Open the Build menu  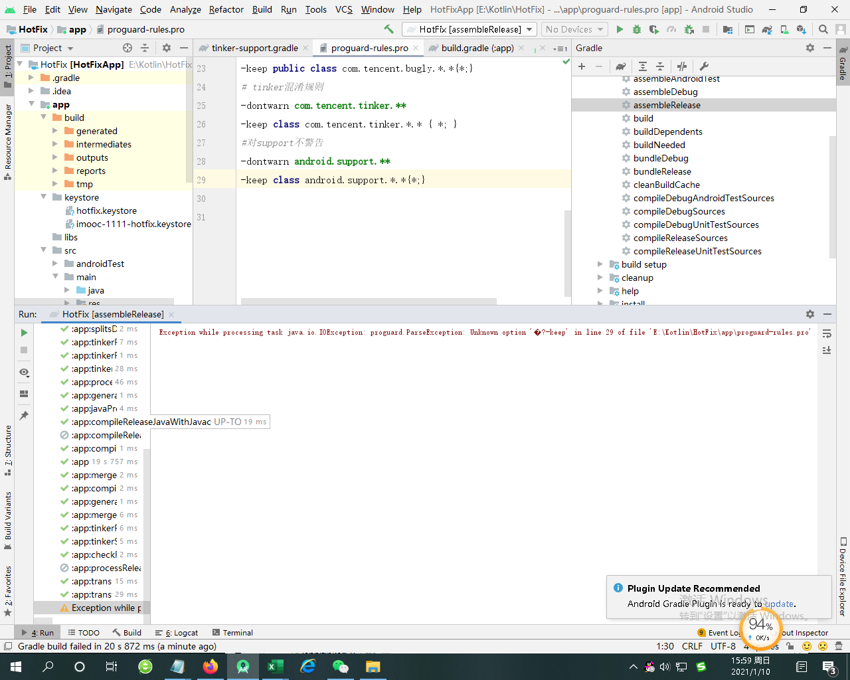262,9
